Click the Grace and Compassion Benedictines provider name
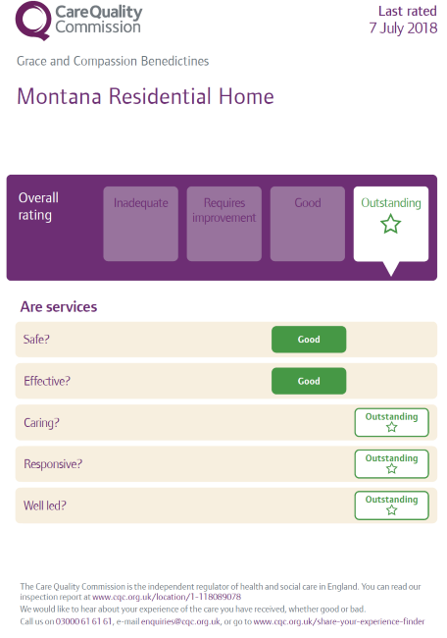Screen dimensions: 447x638 pyautogui.click(x=113, y=61)
